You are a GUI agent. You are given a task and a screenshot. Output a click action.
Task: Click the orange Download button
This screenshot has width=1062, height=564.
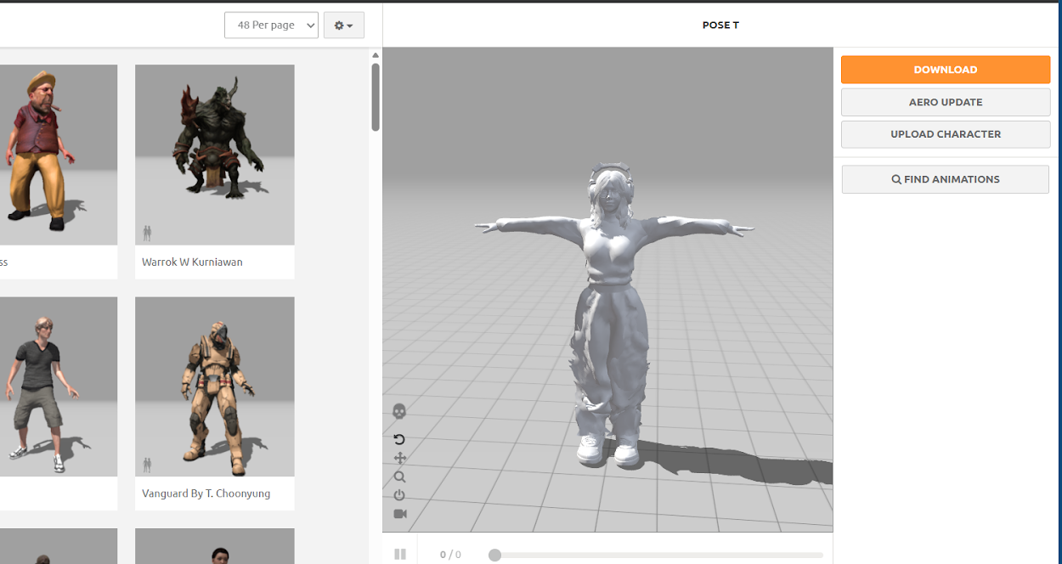[x=946, y=70]
